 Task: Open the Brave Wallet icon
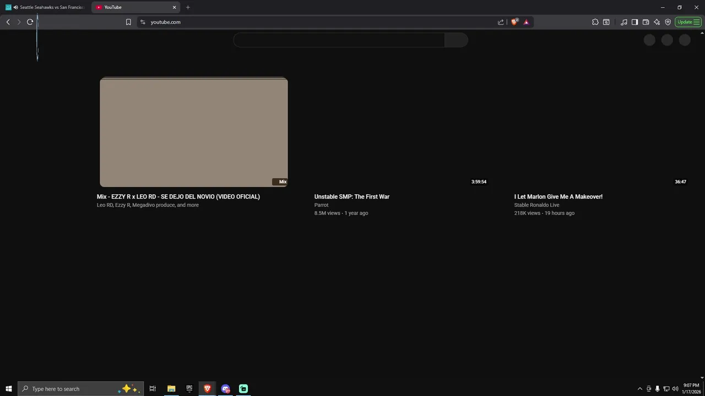[646, 22]
